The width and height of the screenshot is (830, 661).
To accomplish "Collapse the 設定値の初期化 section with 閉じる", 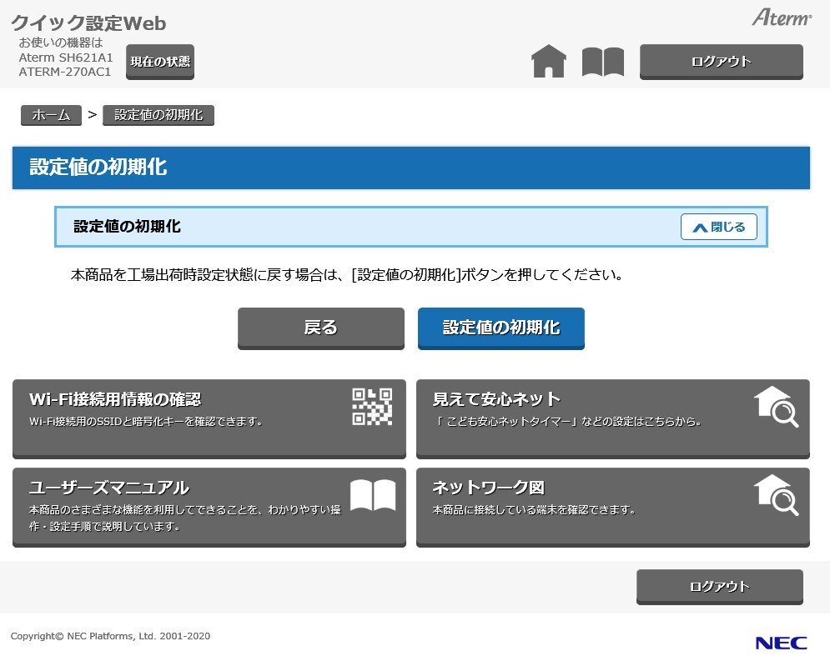I will point(718,227).
